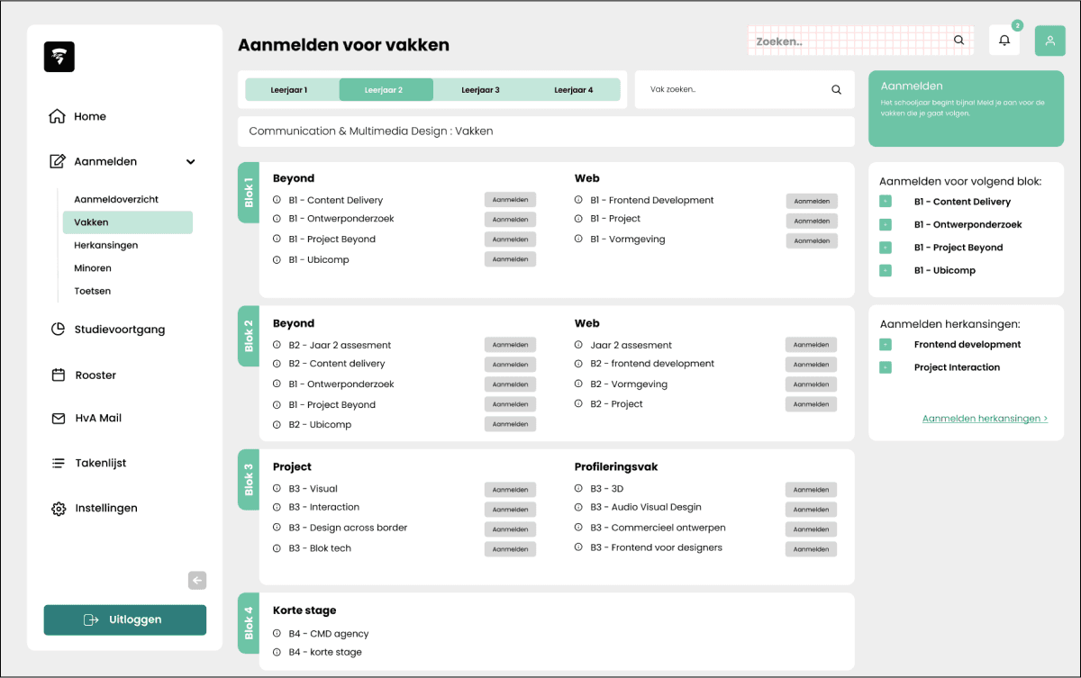Show info for B4 - korte stage
Viewport: 1081px width, 678px height.
(277, 652)
